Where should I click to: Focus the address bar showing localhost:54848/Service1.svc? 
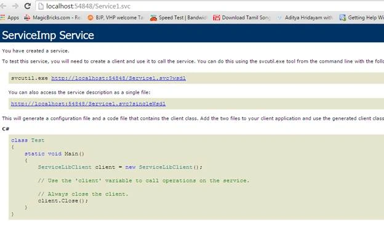tap(210, 6)
